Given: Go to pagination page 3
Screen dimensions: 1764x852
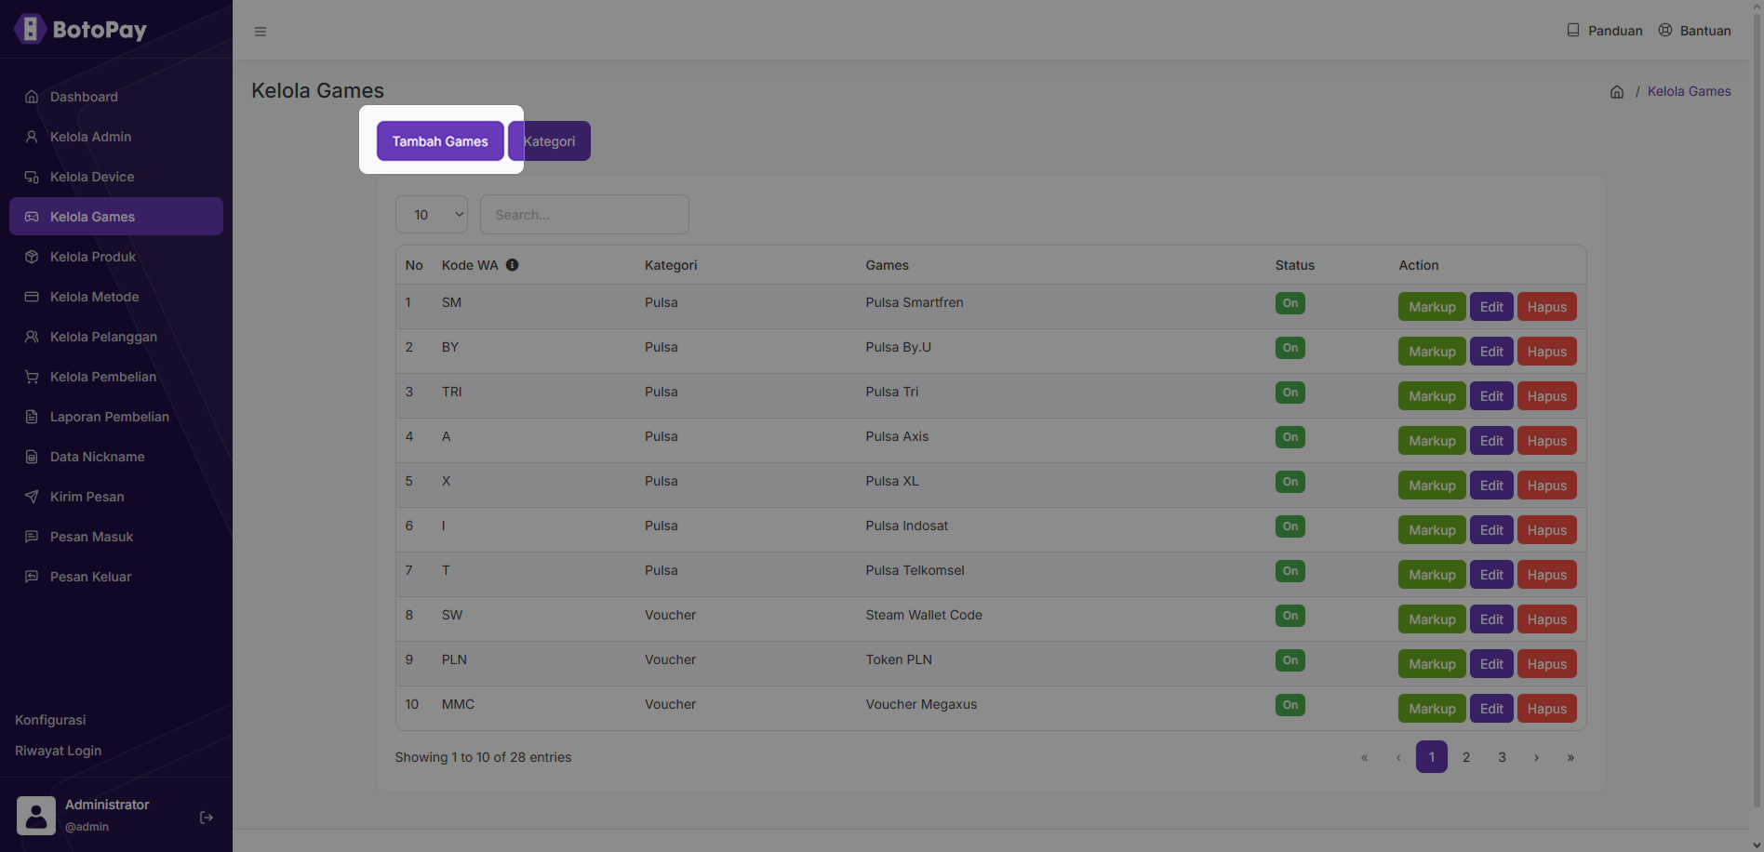Looking at the screenshot, I should (x=1502, y=757).
